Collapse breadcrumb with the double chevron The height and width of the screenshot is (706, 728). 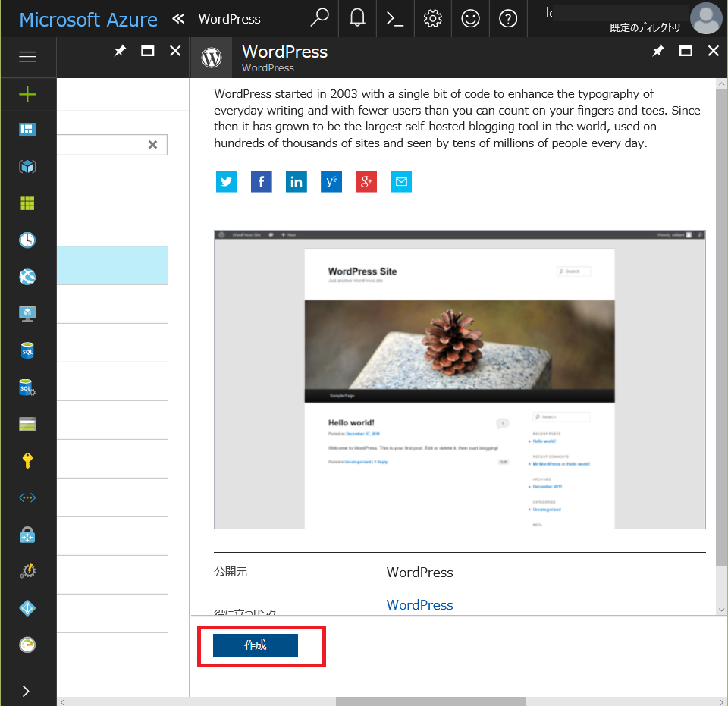177,18
